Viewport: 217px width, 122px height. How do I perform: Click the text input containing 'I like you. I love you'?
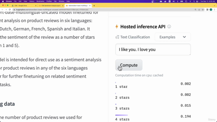pyautogui.click(x=153, y=49)
